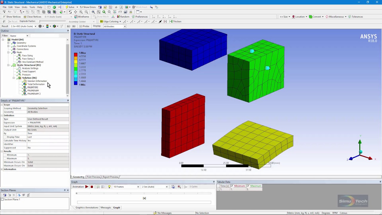Switch to the Messages tab
This screenshot has height=215, width=382.
[106, 208]
